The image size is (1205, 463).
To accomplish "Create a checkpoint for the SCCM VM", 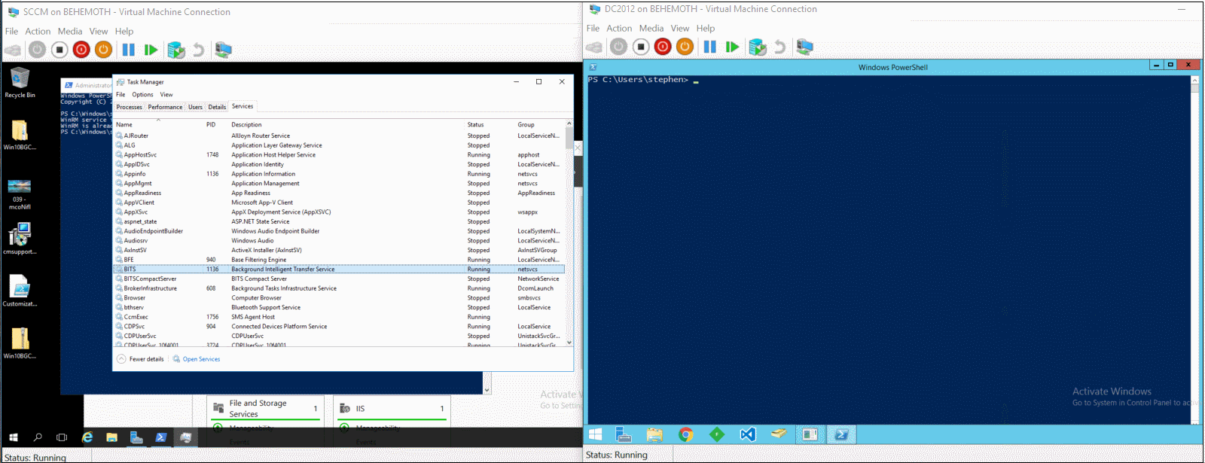I will (x=175, y=50).
